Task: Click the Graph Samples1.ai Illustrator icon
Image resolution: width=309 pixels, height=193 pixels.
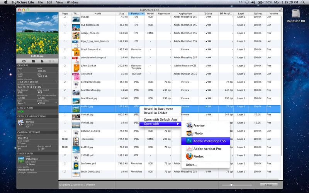Action: 76,52
